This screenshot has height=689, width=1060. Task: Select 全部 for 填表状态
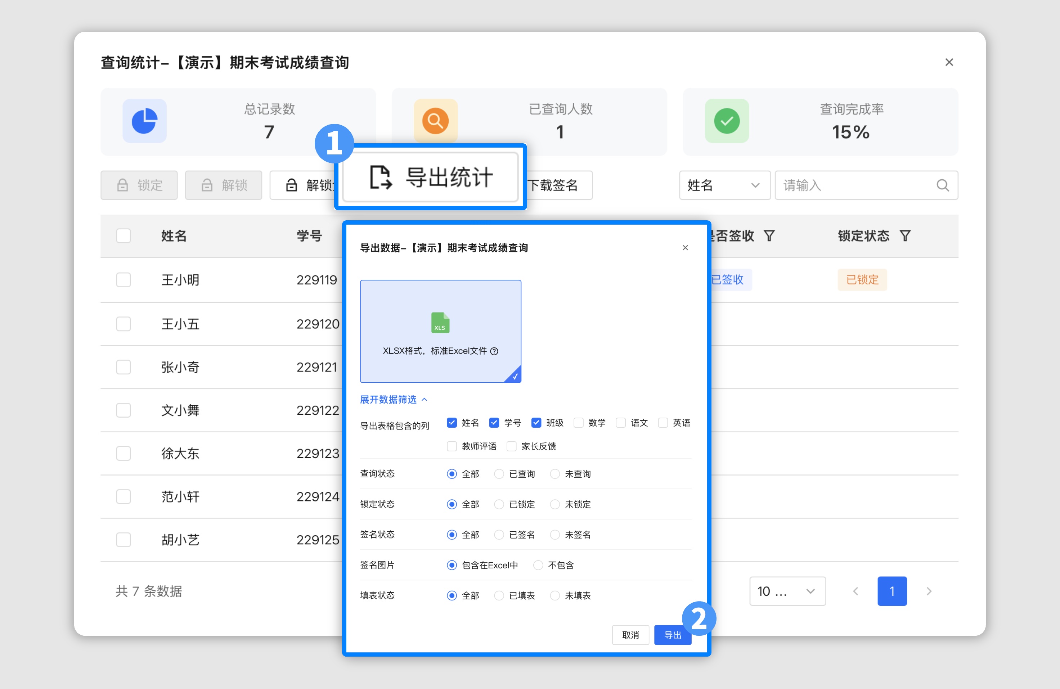click(x=452, y=595)
